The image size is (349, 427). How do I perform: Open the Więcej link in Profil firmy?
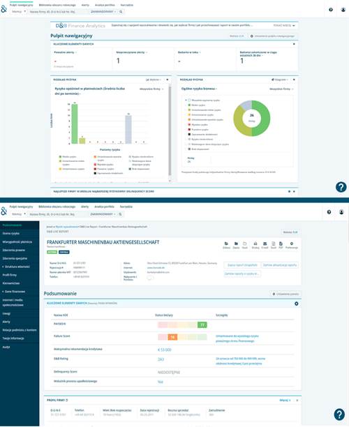coord(285,400)
